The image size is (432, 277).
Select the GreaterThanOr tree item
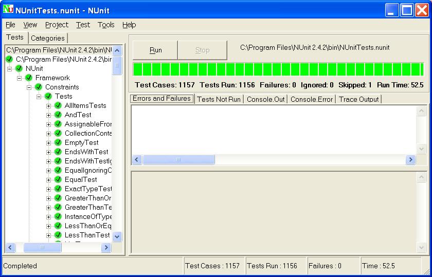[x=88, y=198]
